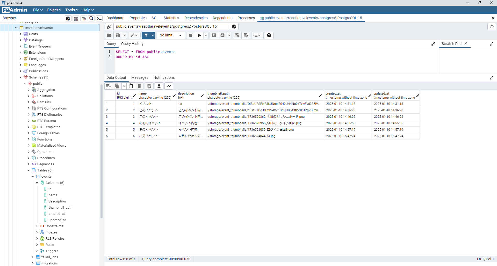Open the Graph Visualiser icon

(169, 86)
